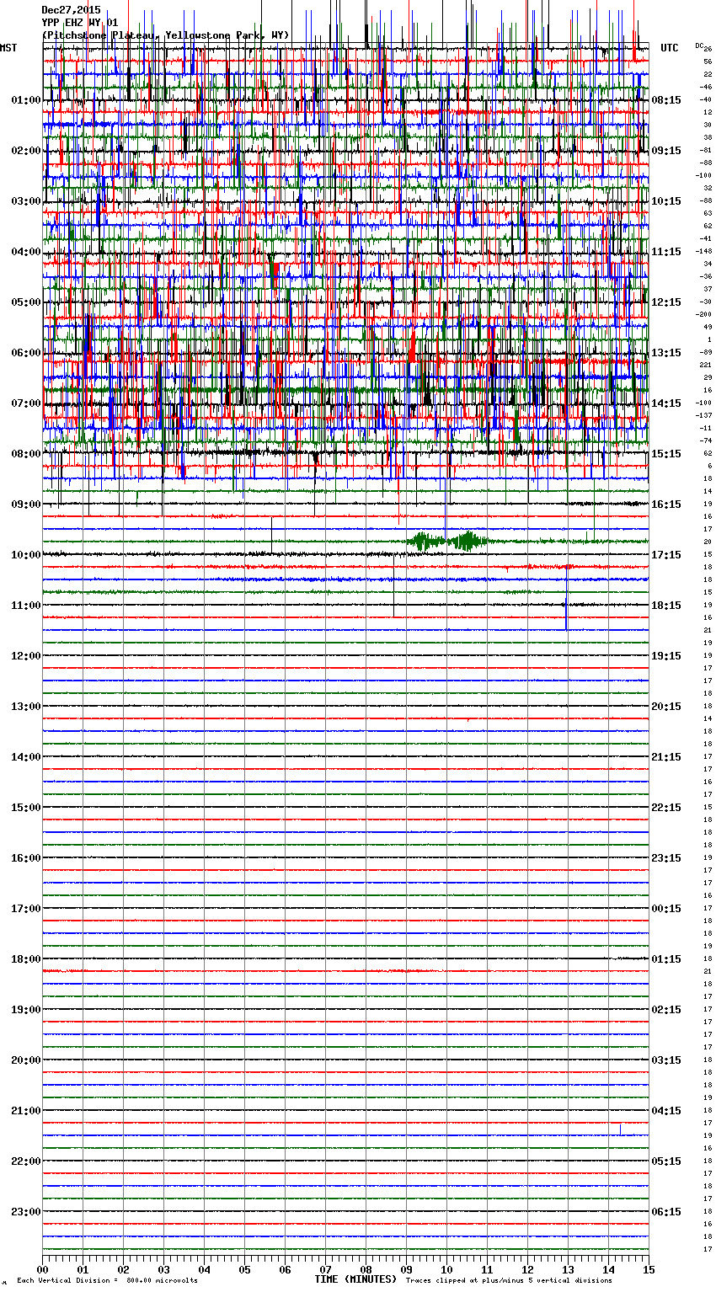Click the 17:00 MST row label
The image size is (716, 1292).
[25, 909]
